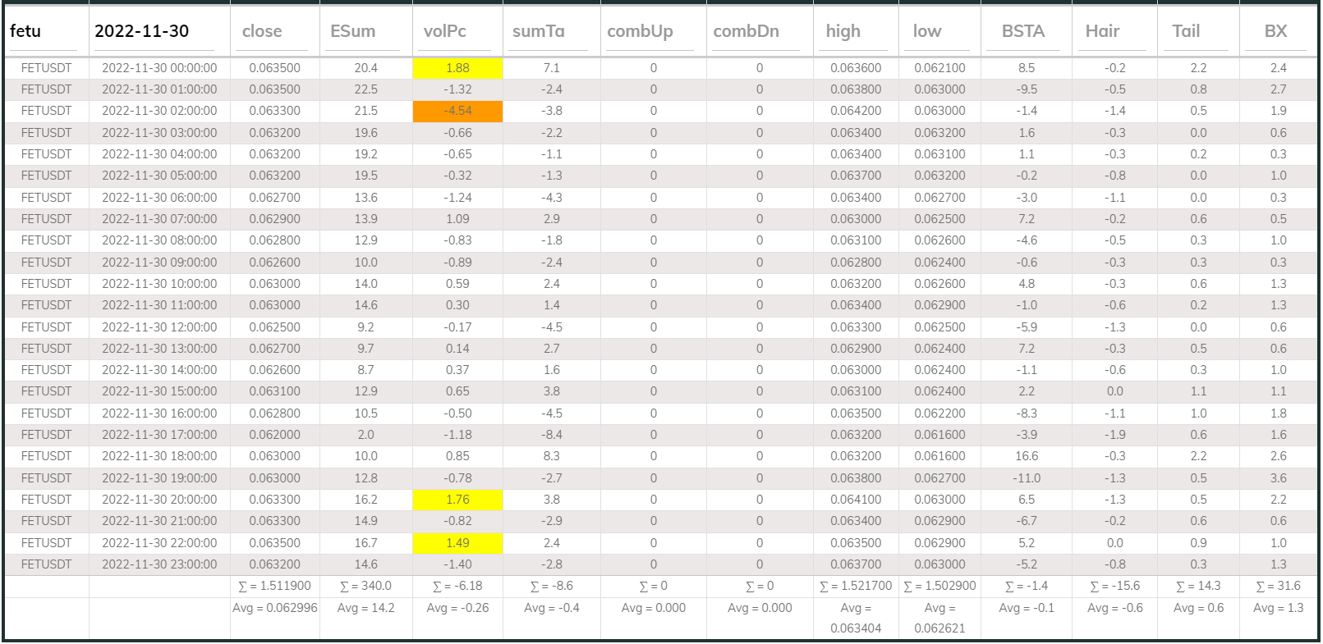Click low value 0.062100

[940, 68]
